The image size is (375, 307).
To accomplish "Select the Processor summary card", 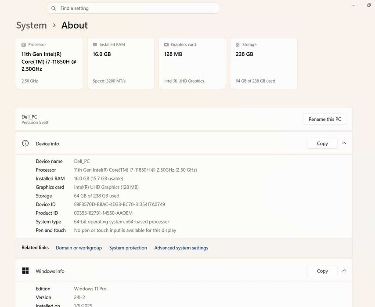I will (x=50, y=63).
